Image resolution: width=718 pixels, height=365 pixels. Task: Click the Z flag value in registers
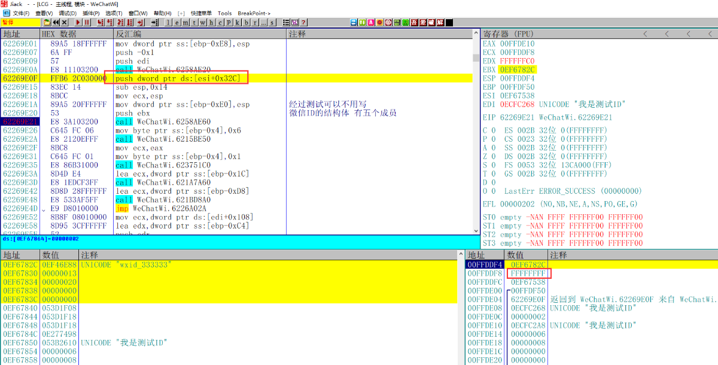coord(493,156)
